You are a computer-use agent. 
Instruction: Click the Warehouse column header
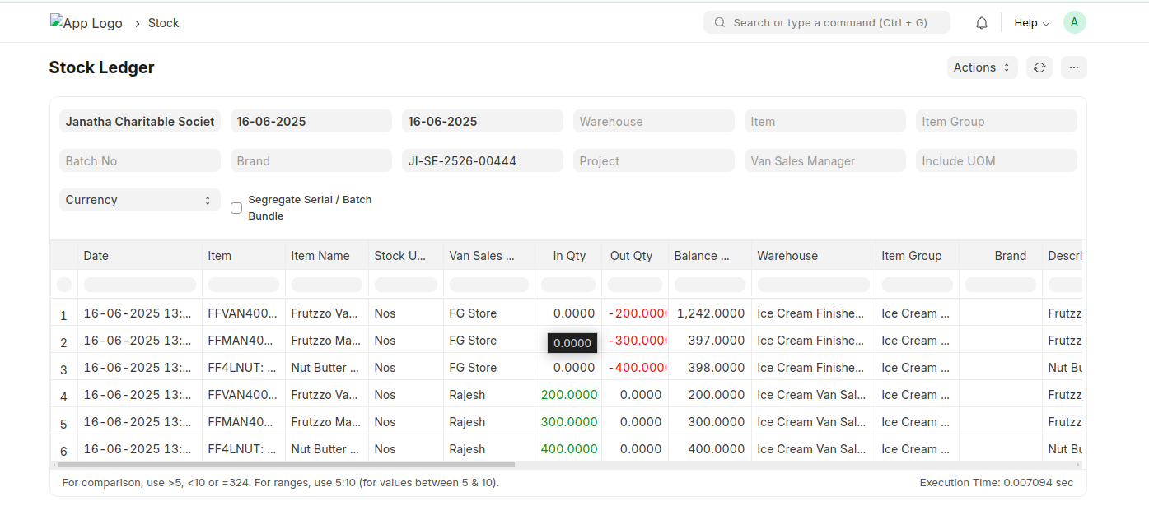(787, 256)
